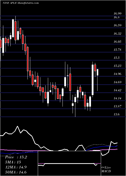This screenshot has width=126, height=176.
Task: Click the 14.96 price axis label
Action: click(x=117, y=74)
